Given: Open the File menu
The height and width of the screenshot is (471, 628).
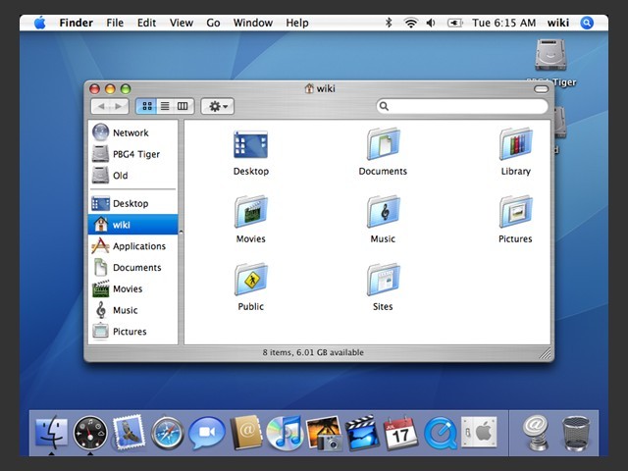Looking at the screenshot, I should coord(115,23).
